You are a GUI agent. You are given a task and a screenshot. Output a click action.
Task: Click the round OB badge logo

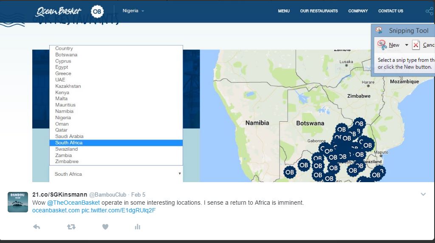click(97, 11)
